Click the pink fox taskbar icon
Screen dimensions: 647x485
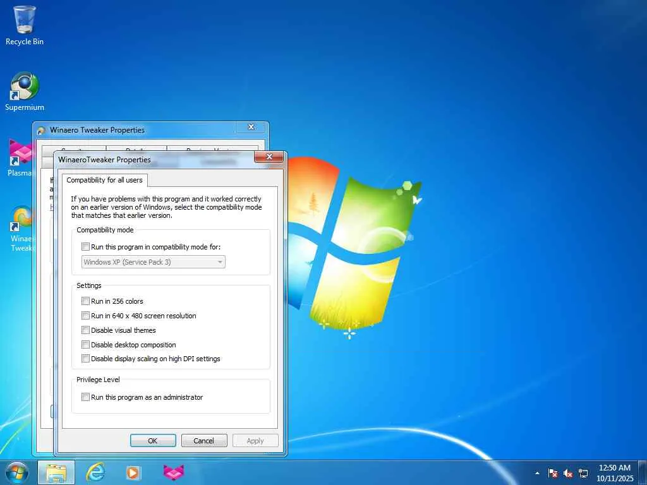(x=174, y=472)
